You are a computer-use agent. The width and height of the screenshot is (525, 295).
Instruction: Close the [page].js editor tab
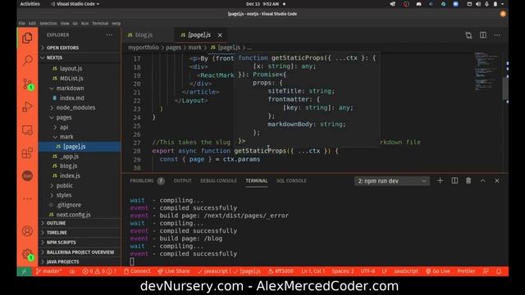(x=220, y=35)
